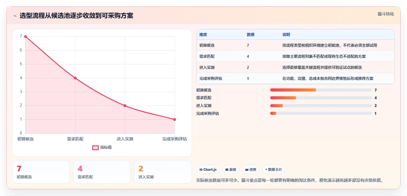The height and width of the screenshot is (196, 407).
Task: Click the 2 进入实测 stat card
Action: pyautogui.click(x=163, y=172)
